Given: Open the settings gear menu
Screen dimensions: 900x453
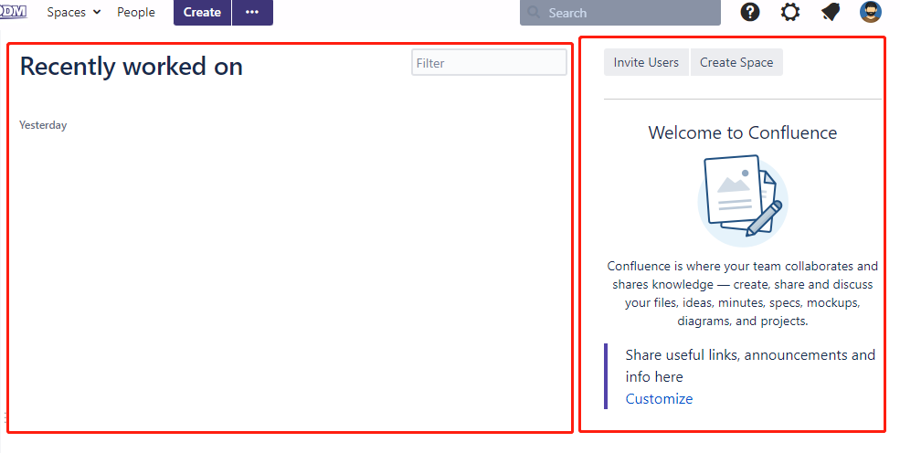Looking at the screenshot, I should (x=790, y=12).
